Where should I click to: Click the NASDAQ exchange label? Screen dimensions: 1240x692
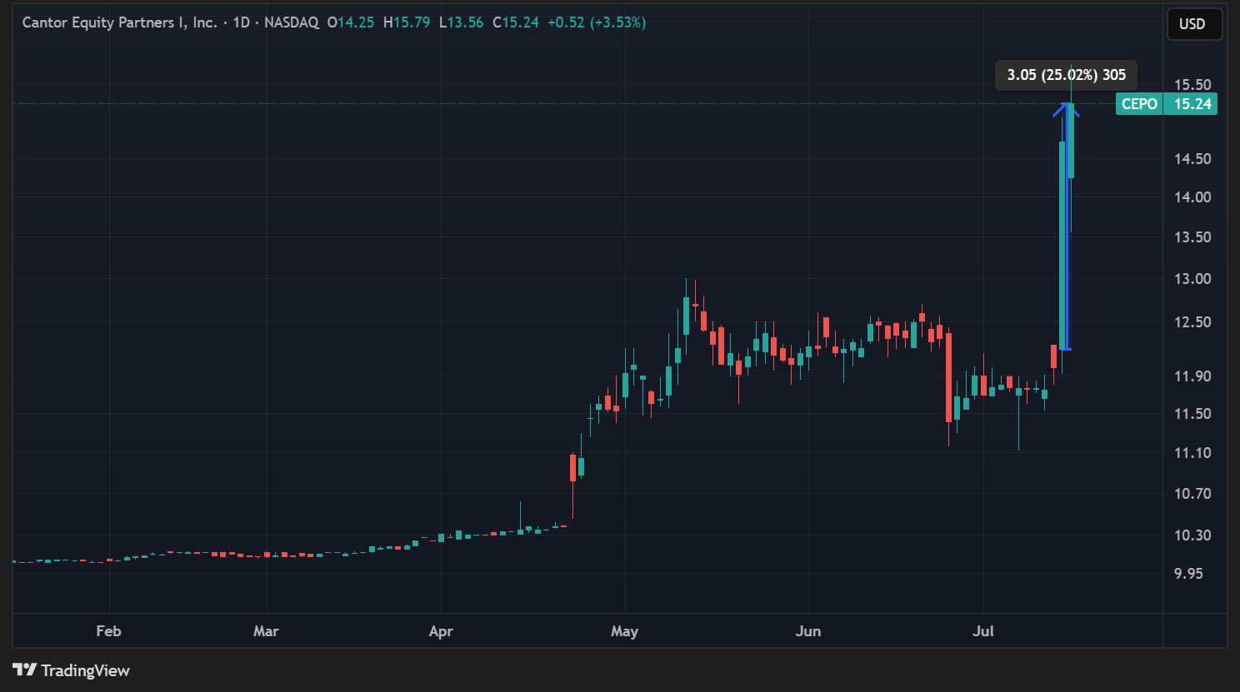292,22
